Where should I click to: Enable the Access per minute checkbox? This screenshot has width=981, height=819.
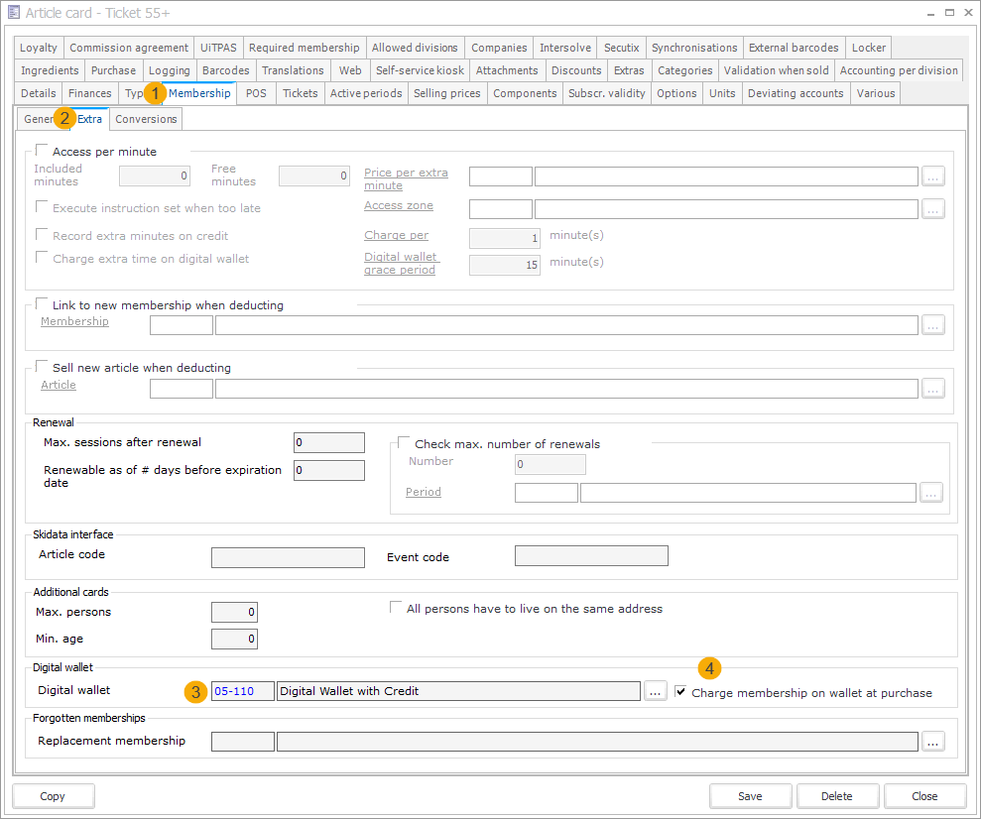coord(42,152)
